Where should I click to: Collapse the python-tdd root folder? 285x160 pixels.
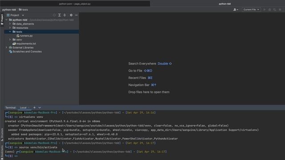click(7, 20)
